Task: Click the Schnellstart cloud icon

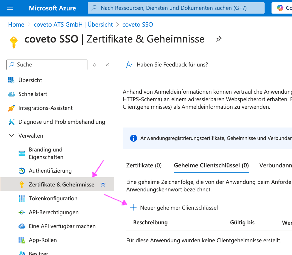Action: 12,94
